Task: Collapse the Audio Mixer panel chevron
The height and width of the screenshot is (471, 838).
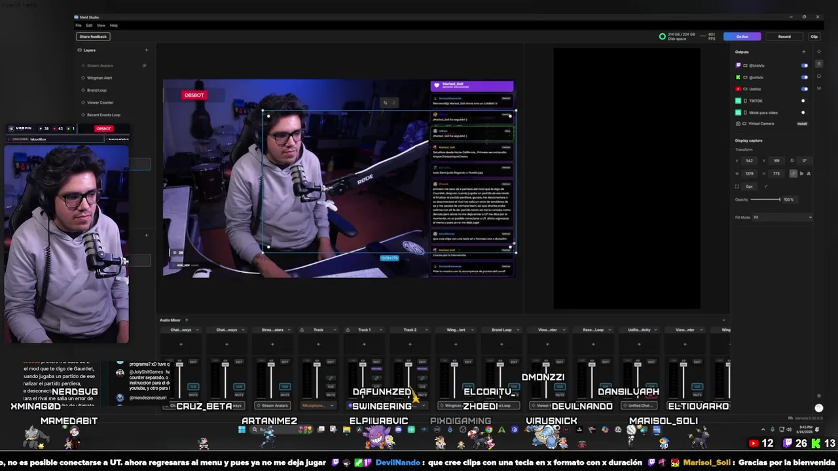Action: 723,320
